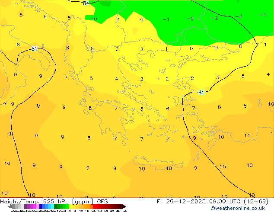Click the Height/Temp. title text

point(21,202)
